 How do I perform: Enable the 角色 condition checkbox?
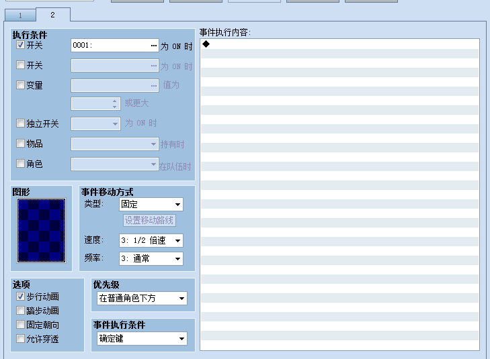point(20,163)
